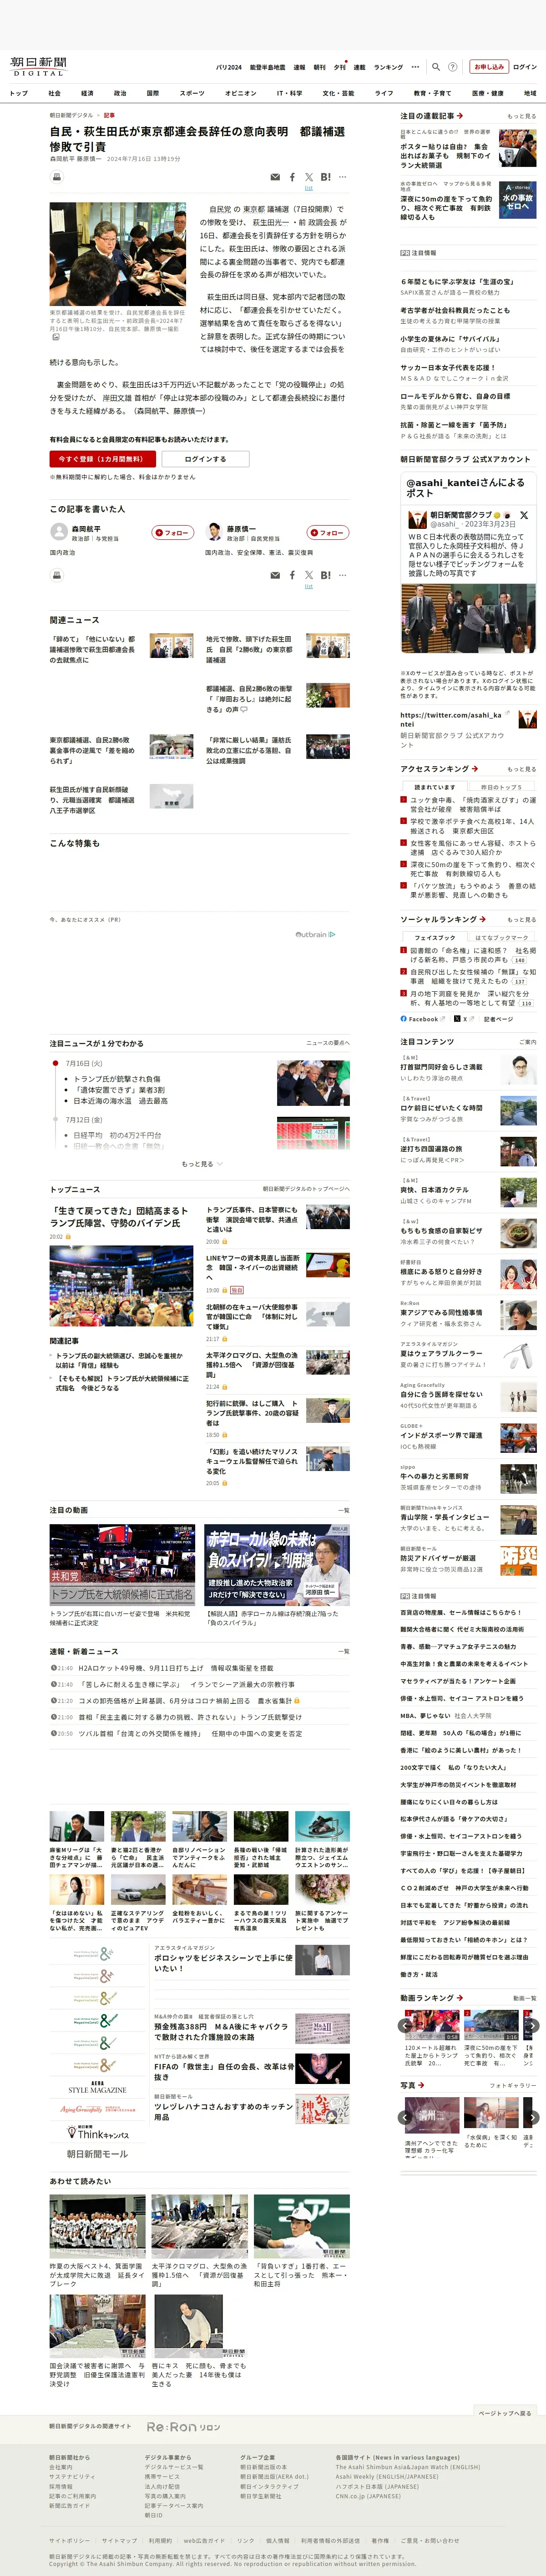Click ログイン link in header
Image resolution: width=546 pixels, height=2576 pixels.
[x=525, y=67]
